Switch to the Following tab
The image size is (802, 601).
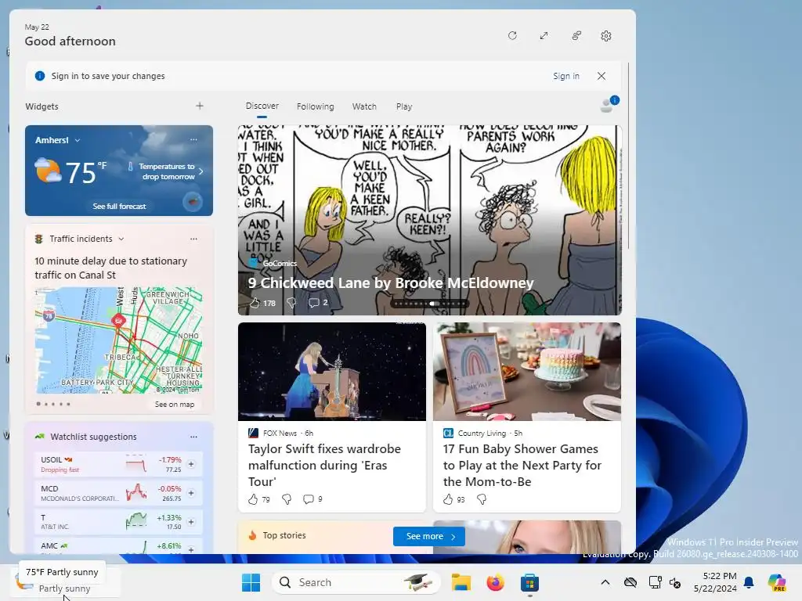(x=315, y=106)
